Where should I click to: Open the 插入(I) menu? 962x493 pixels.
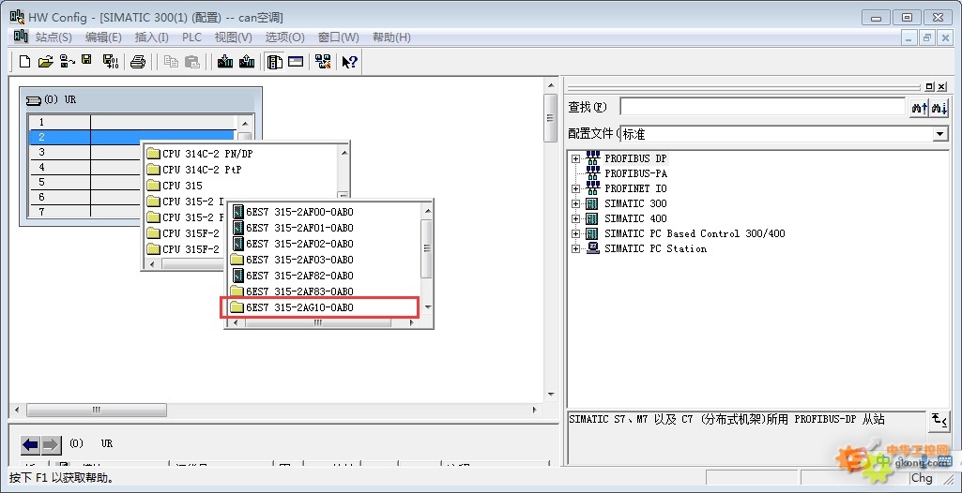tap(151, 37)
